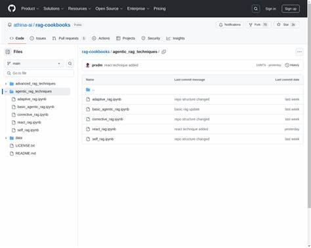Viewport: 311px width, 248px height.
Task: Open the Enterprise dropdown menu
Action: click(138, 9)
